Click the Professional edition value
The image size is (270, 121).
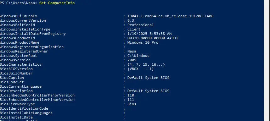click(x=141, y=25)
